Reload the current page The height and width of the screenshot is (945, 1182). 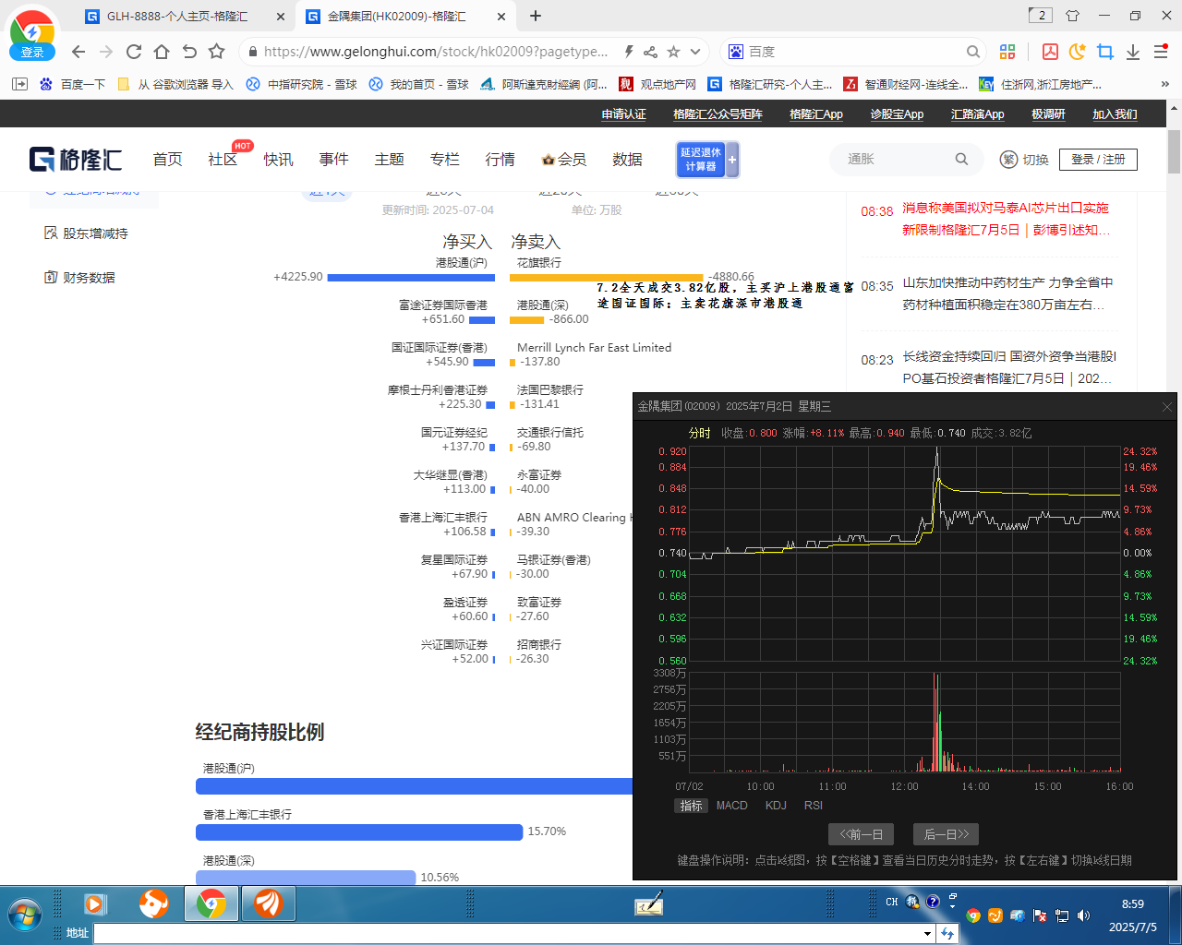134,52
